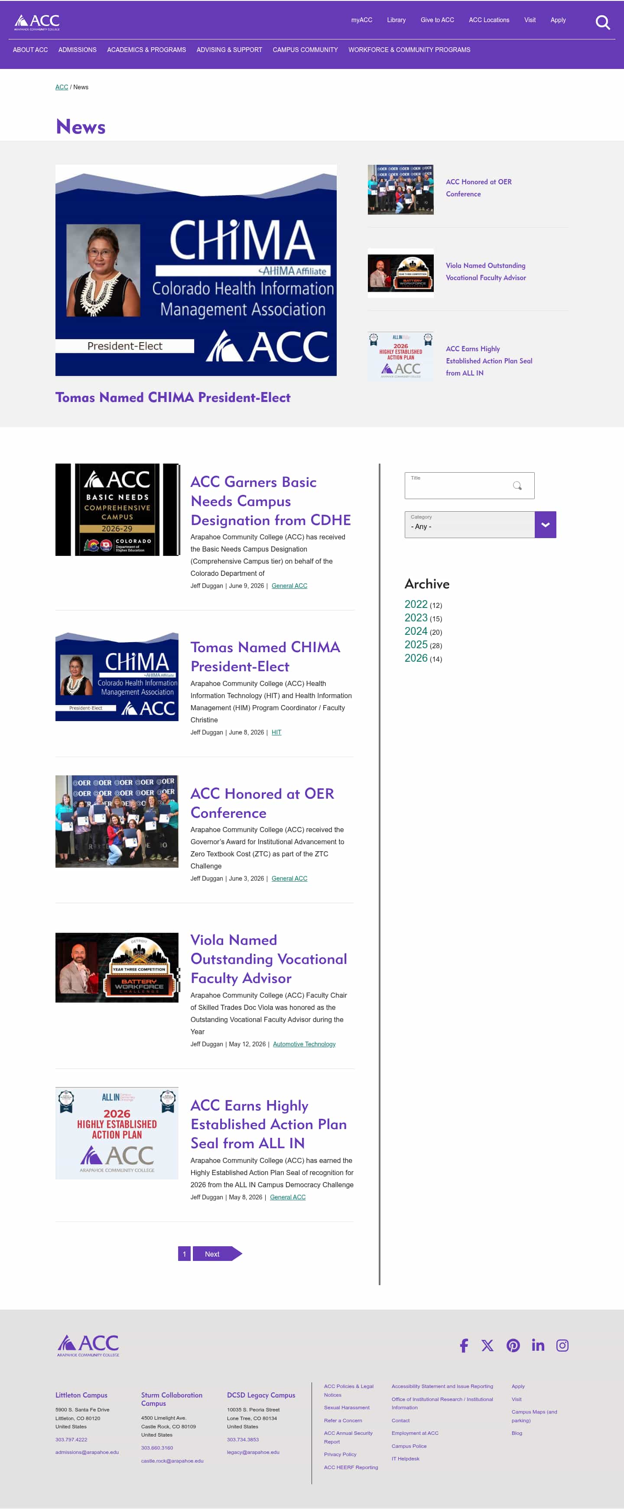This screenshot has width=624, height=1509.
Task: Open ACC Locations in the header
Action: [x=489, y=20]
